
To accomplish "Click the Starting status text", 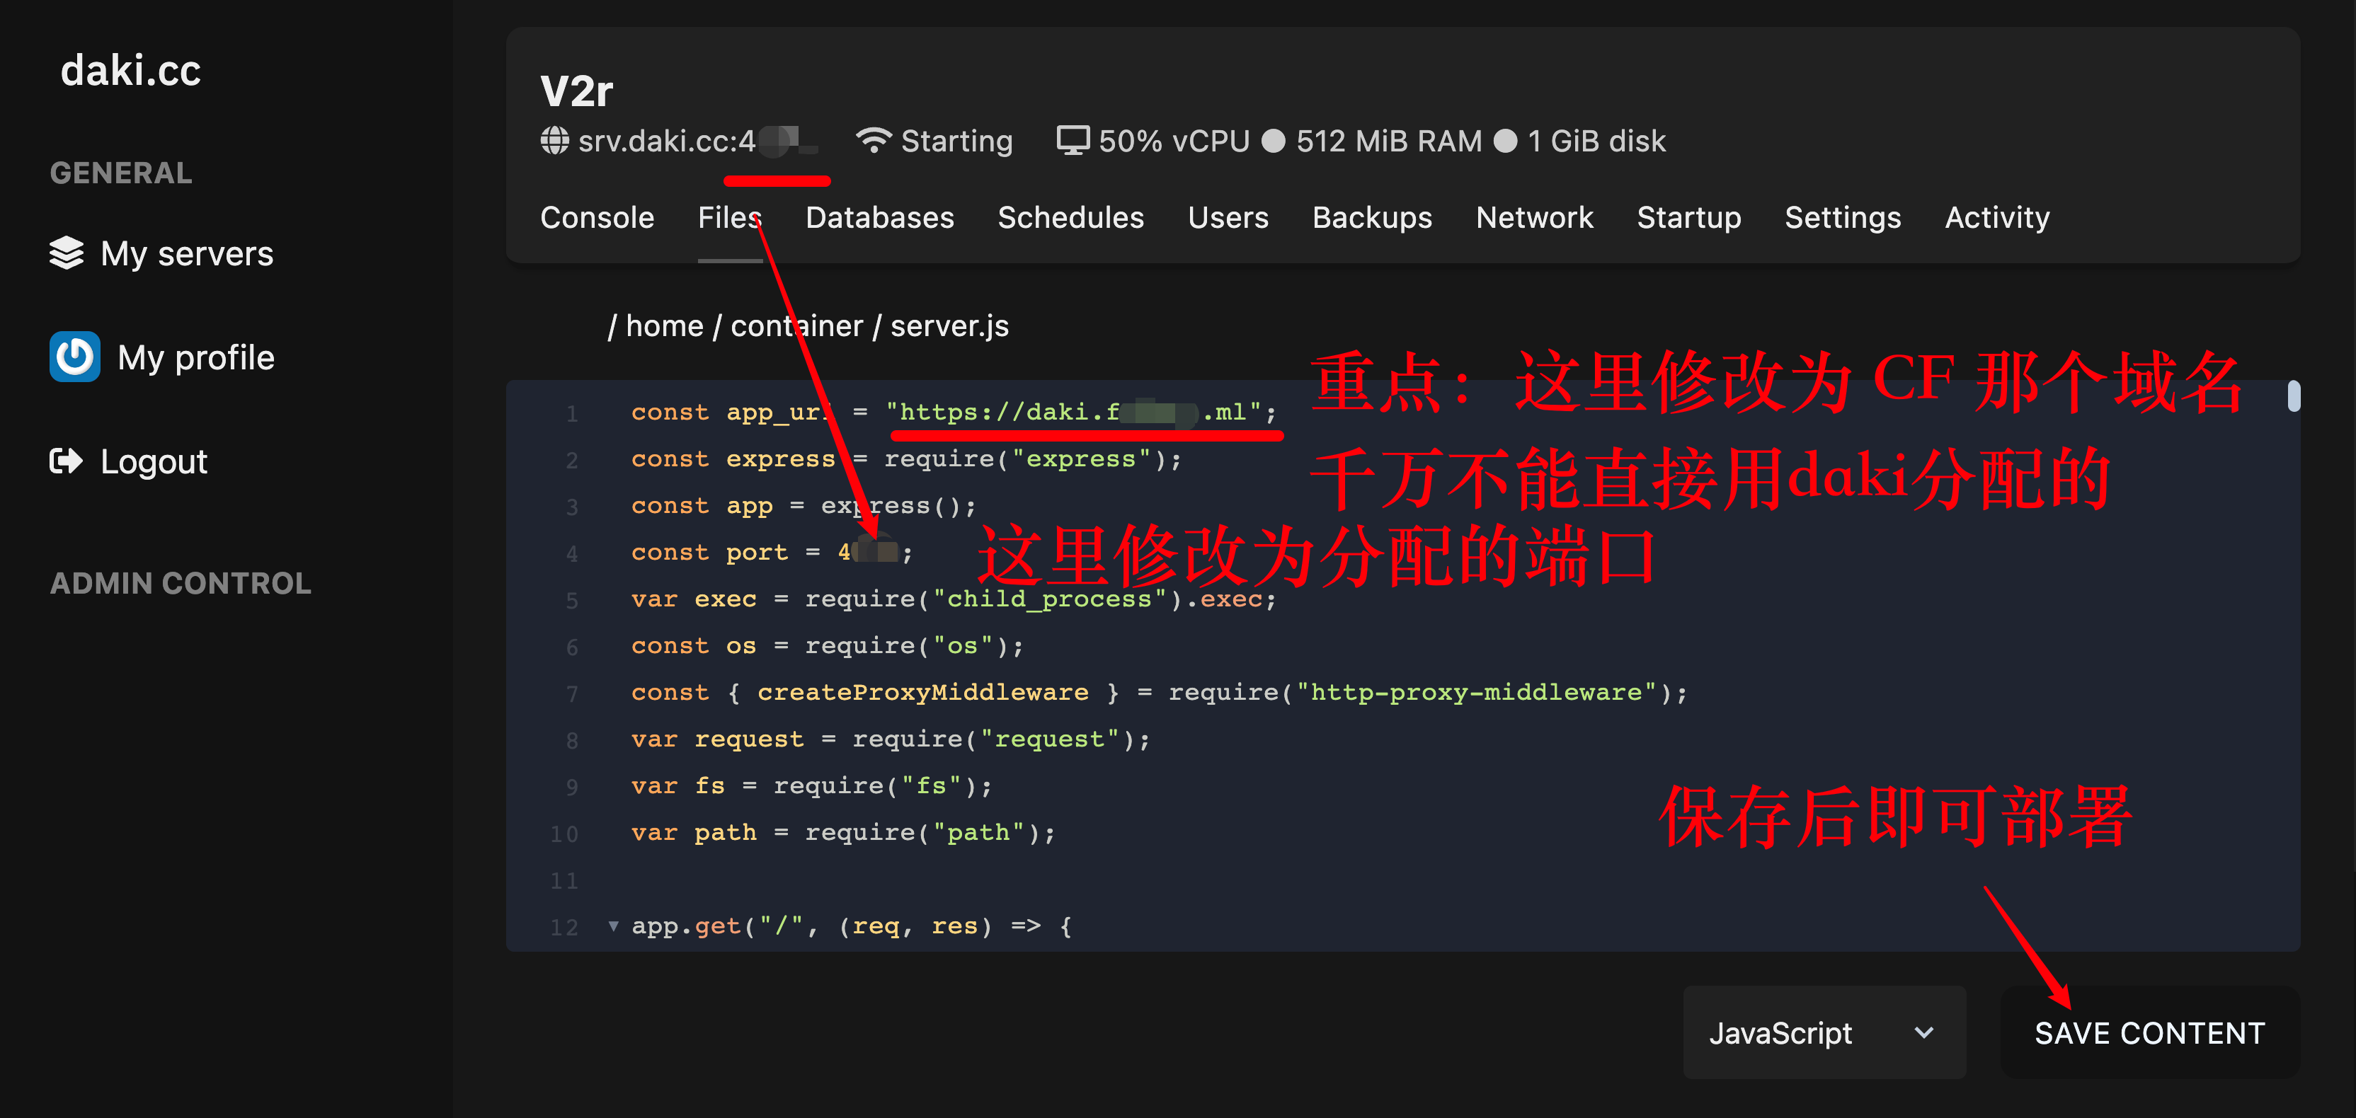I will coord(956,141).
